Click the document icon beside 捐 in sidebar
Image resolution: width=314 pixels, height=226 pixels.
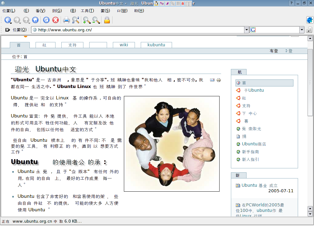point(238,136)
